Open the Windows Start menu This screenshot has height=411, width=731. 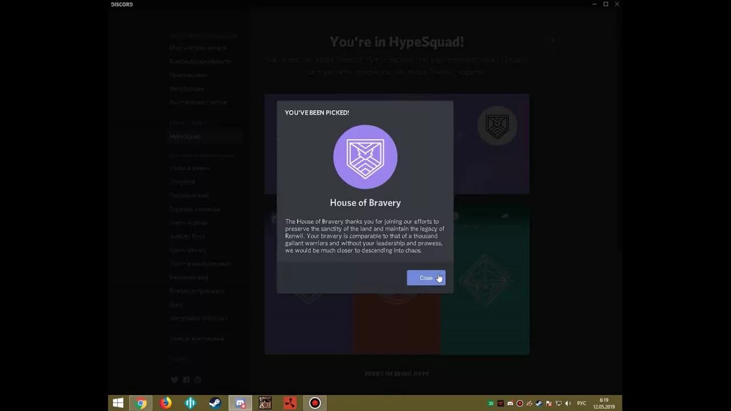pos(118,403)
